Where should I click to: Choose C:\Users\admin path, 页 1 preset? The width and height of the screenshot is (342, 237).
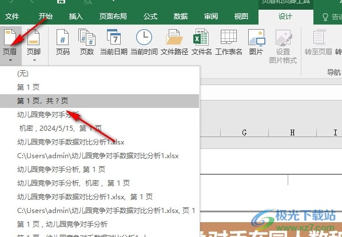[x=100, y=211]
